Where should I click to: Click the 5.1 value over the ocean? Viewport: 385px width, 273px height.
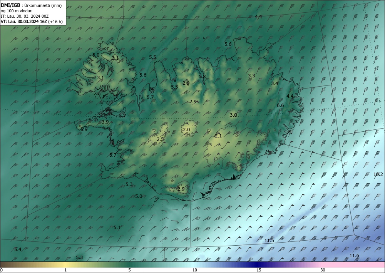coord(117,227)
